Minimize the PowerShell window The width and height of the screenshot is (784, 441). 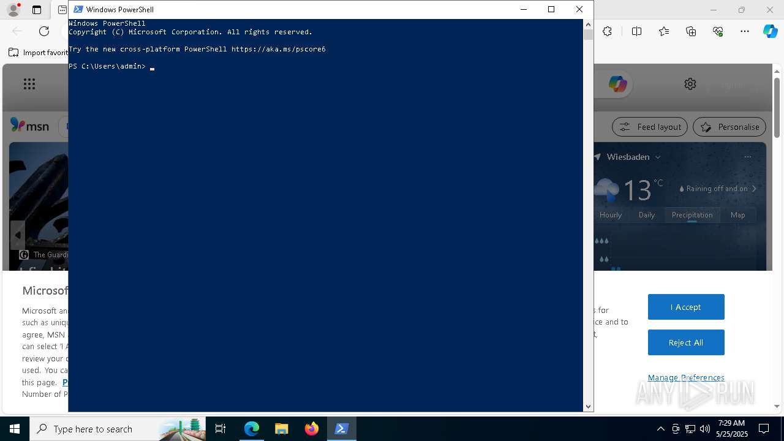pyautogui.click(x=523, y=9)
